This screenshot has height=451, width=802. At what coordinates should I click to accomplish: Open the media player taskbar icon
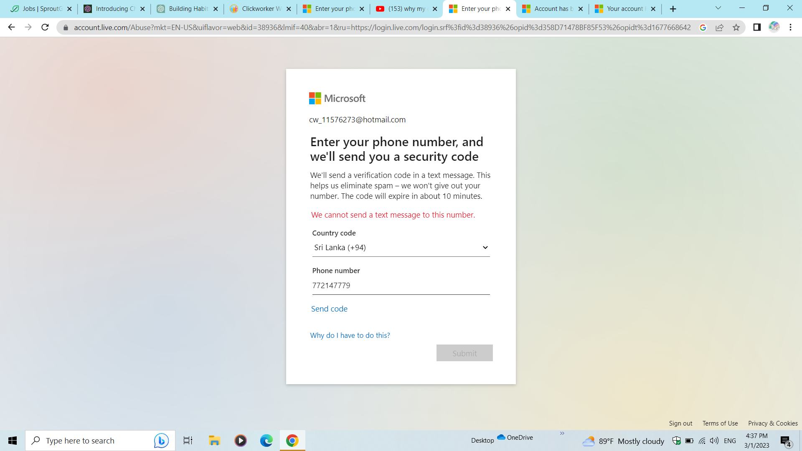(x=241, y=441)
